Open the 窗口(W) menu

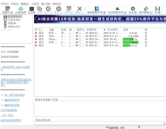click(x=46, y=4)
